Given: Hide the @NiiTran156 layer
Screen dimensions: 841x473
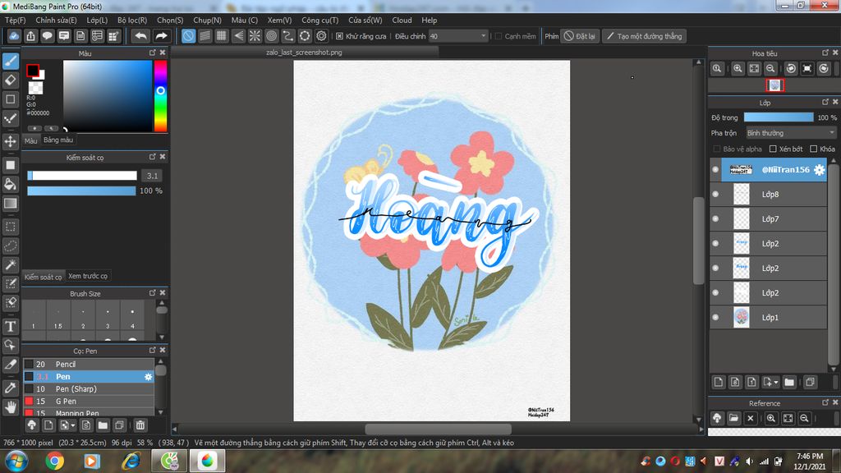Looking at the screenshot, I should tap(715, 169).
